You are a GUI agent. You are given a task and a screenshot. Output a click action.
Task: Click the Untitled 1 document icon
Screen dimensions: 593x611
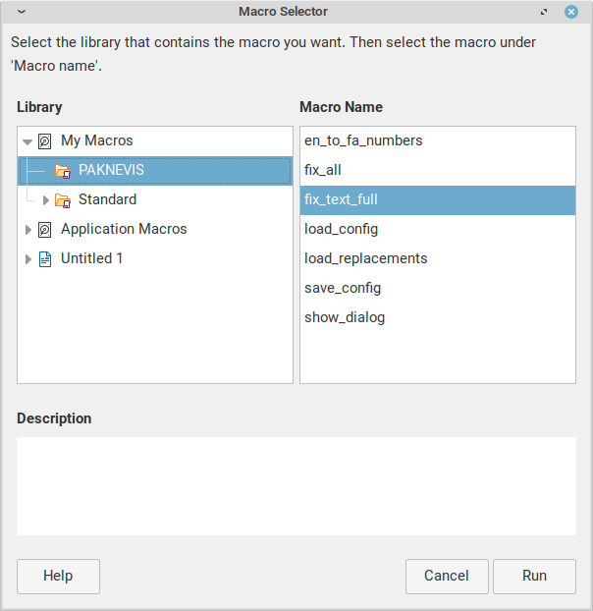tap(44, 258)
